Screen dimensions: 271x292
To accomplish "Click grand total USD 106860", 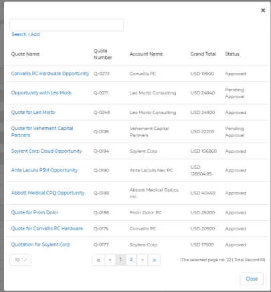I will click(203, 151).
